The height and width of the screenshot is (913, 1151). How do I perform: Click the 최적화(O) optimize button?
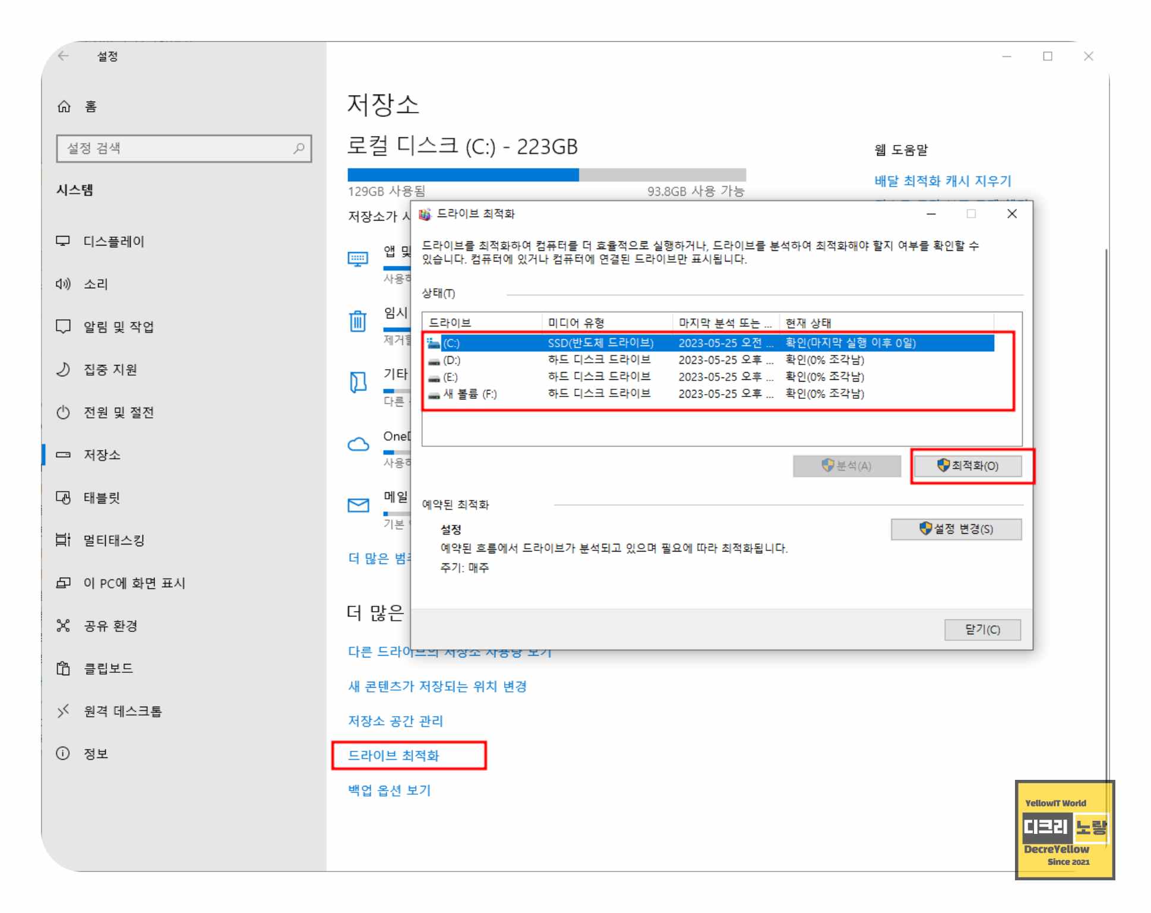click(x=967, y=466)
